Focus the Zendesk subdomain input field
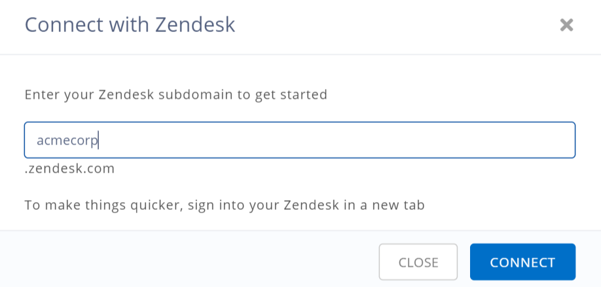The height and width of the screenshot is (287, 601). coord(299,140)
